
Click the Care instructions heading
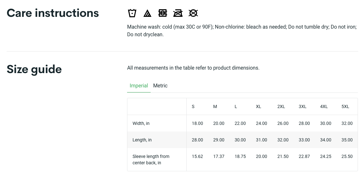pyautogui.click(x=53, y=13)
